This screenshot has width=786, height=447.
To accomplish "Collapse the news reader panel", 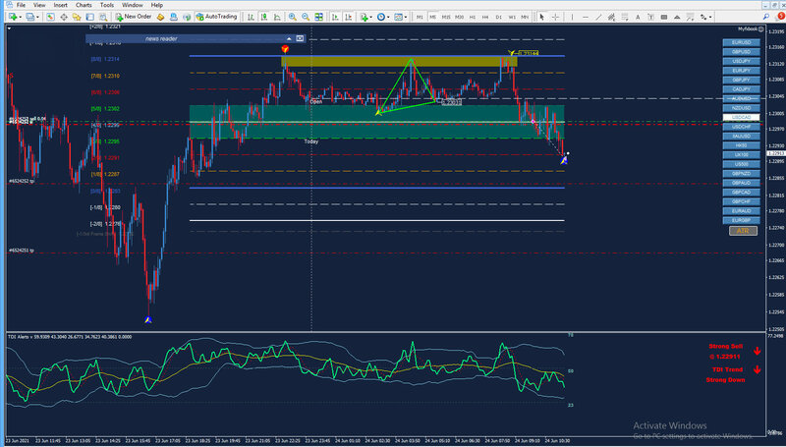I will point(287,38).
